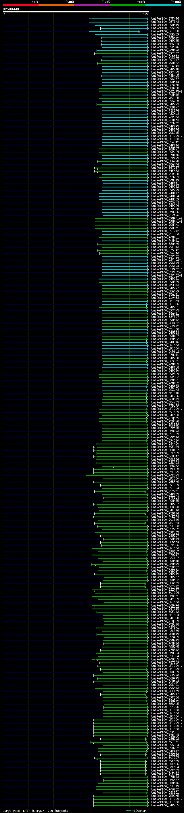Open hit UniRef100_C6TIM8
The width and height of the screenshot is (184, 813).
click(165, 22)
